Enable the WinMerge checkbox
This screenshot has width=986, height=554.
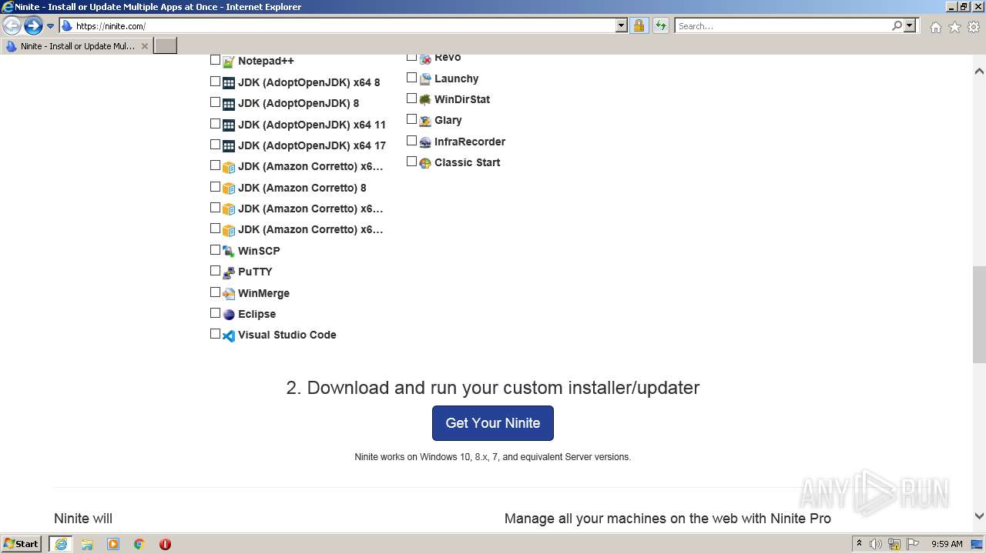(x=216, y=292)
